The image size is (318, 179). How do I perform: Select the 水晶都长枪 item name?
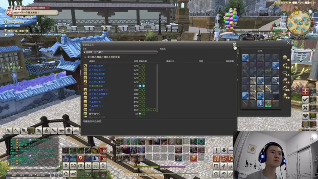point(95,102)
